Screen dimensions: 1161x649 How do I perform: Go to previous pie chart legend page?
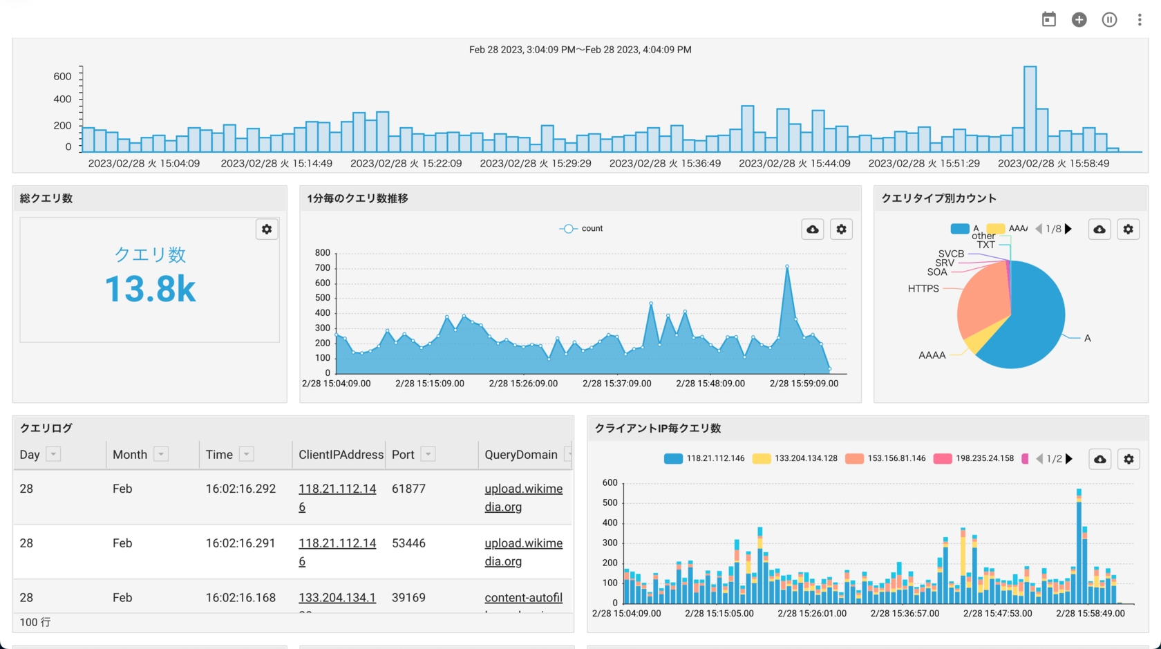1038,229
